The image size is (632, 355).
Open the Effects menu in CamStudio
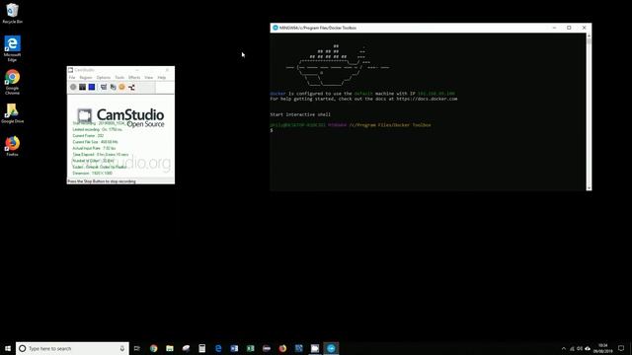pyautogui.click(x=134, y=77)
